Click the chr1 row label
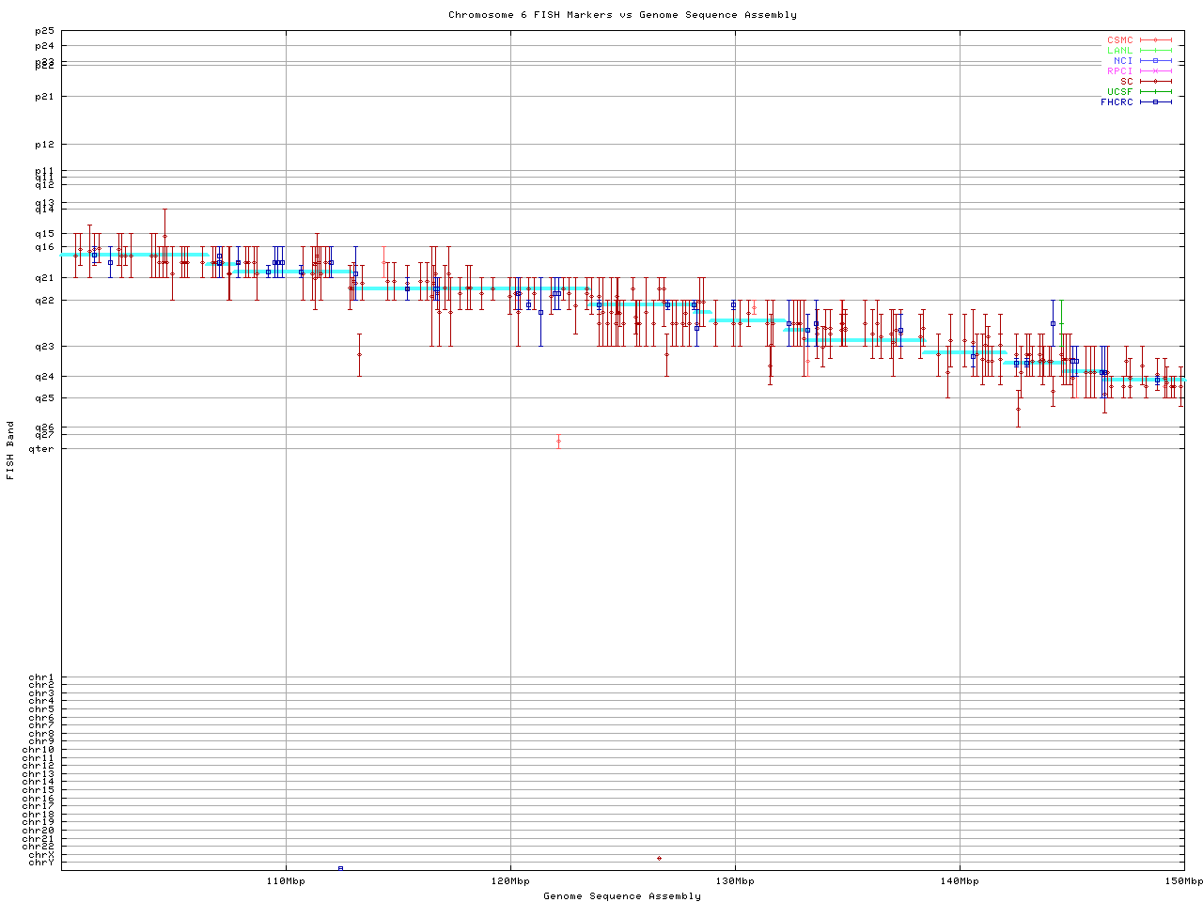The image size is (1203, 902). [41, 677]
